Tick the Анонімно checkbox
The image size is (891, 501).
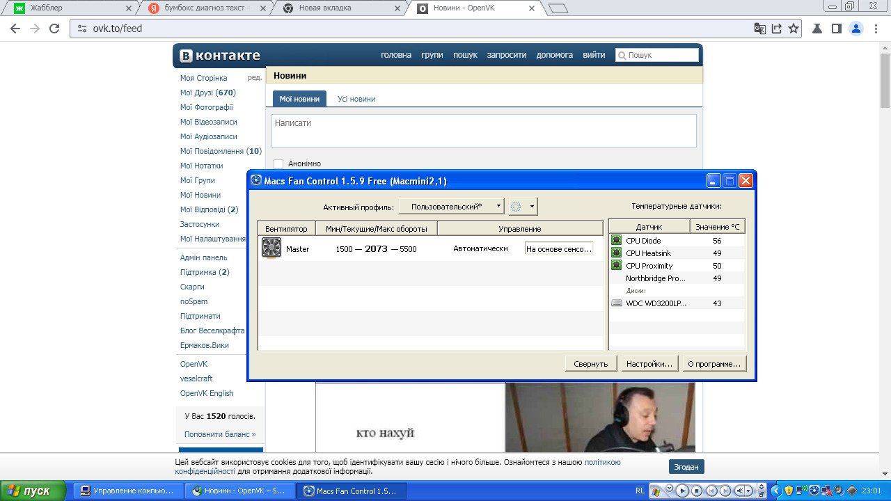point(278,164)
